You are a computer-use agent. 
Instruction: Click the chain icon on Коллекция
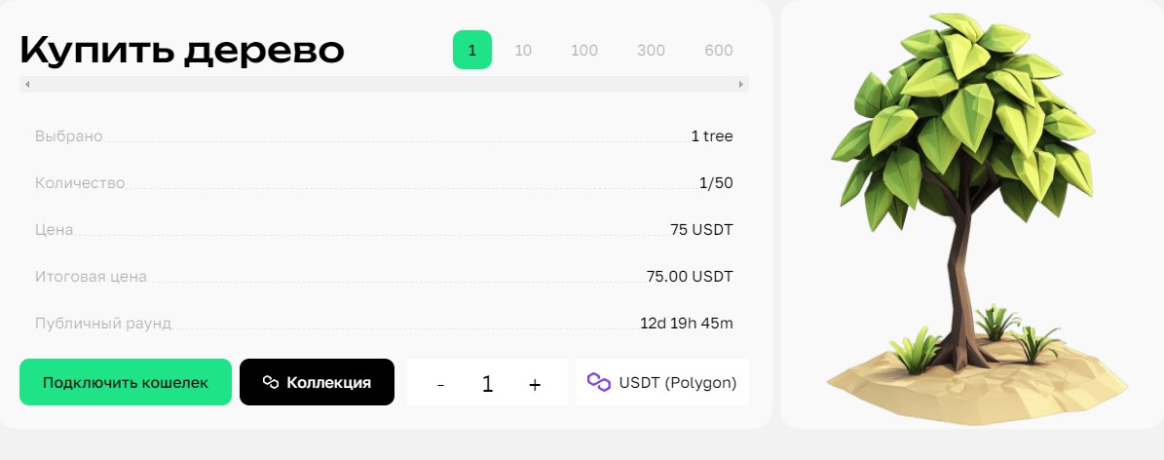click(271, 382)
